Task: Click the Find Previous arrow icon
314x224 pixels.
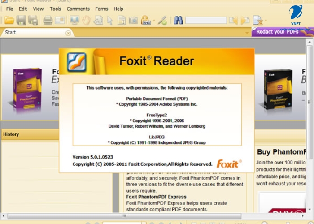Action: pyautogui.click(x=234, y=20)
